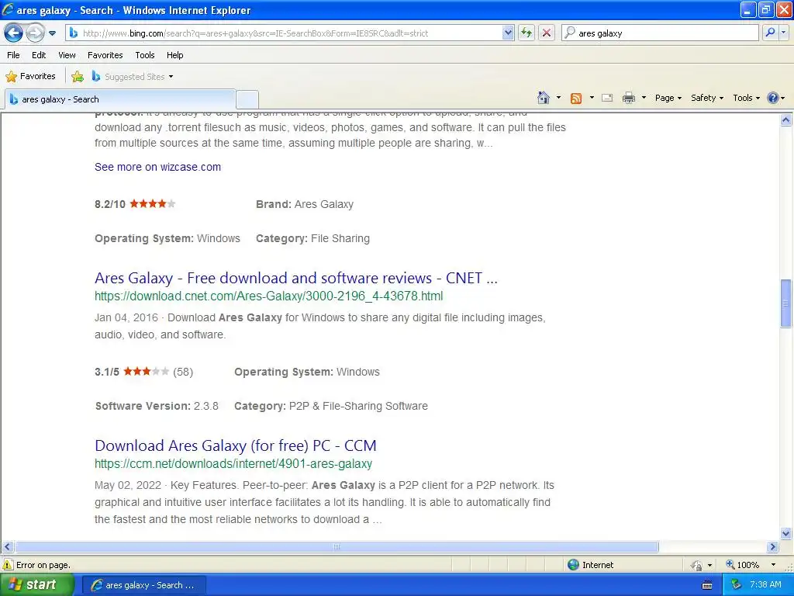794x596 pixels.
Task: Click Brand: Ares Galaxy text
Action: tap(304, 204)
